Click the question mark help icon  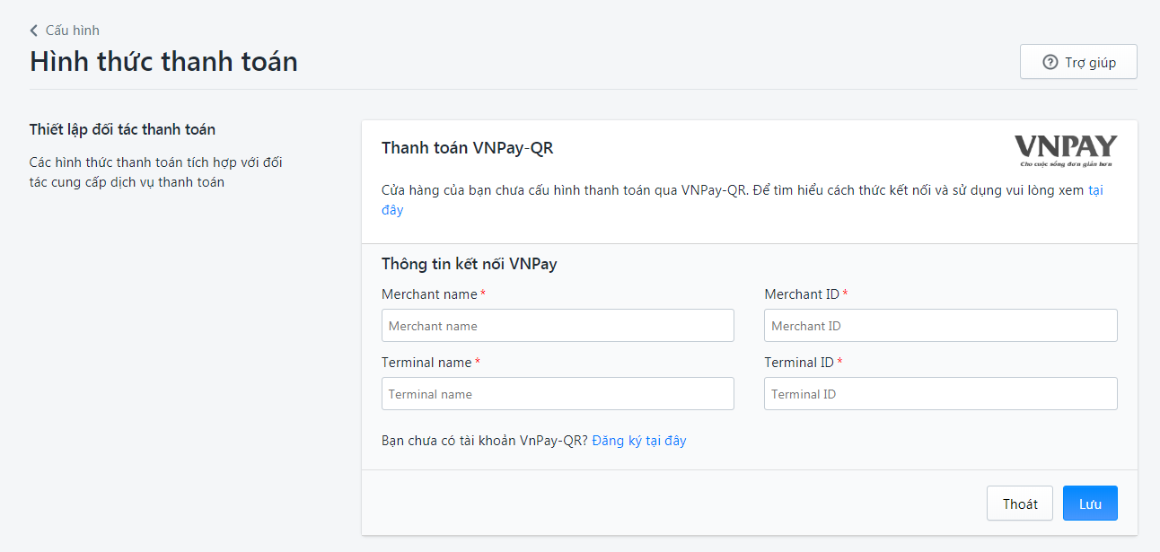click(1050, 62)
